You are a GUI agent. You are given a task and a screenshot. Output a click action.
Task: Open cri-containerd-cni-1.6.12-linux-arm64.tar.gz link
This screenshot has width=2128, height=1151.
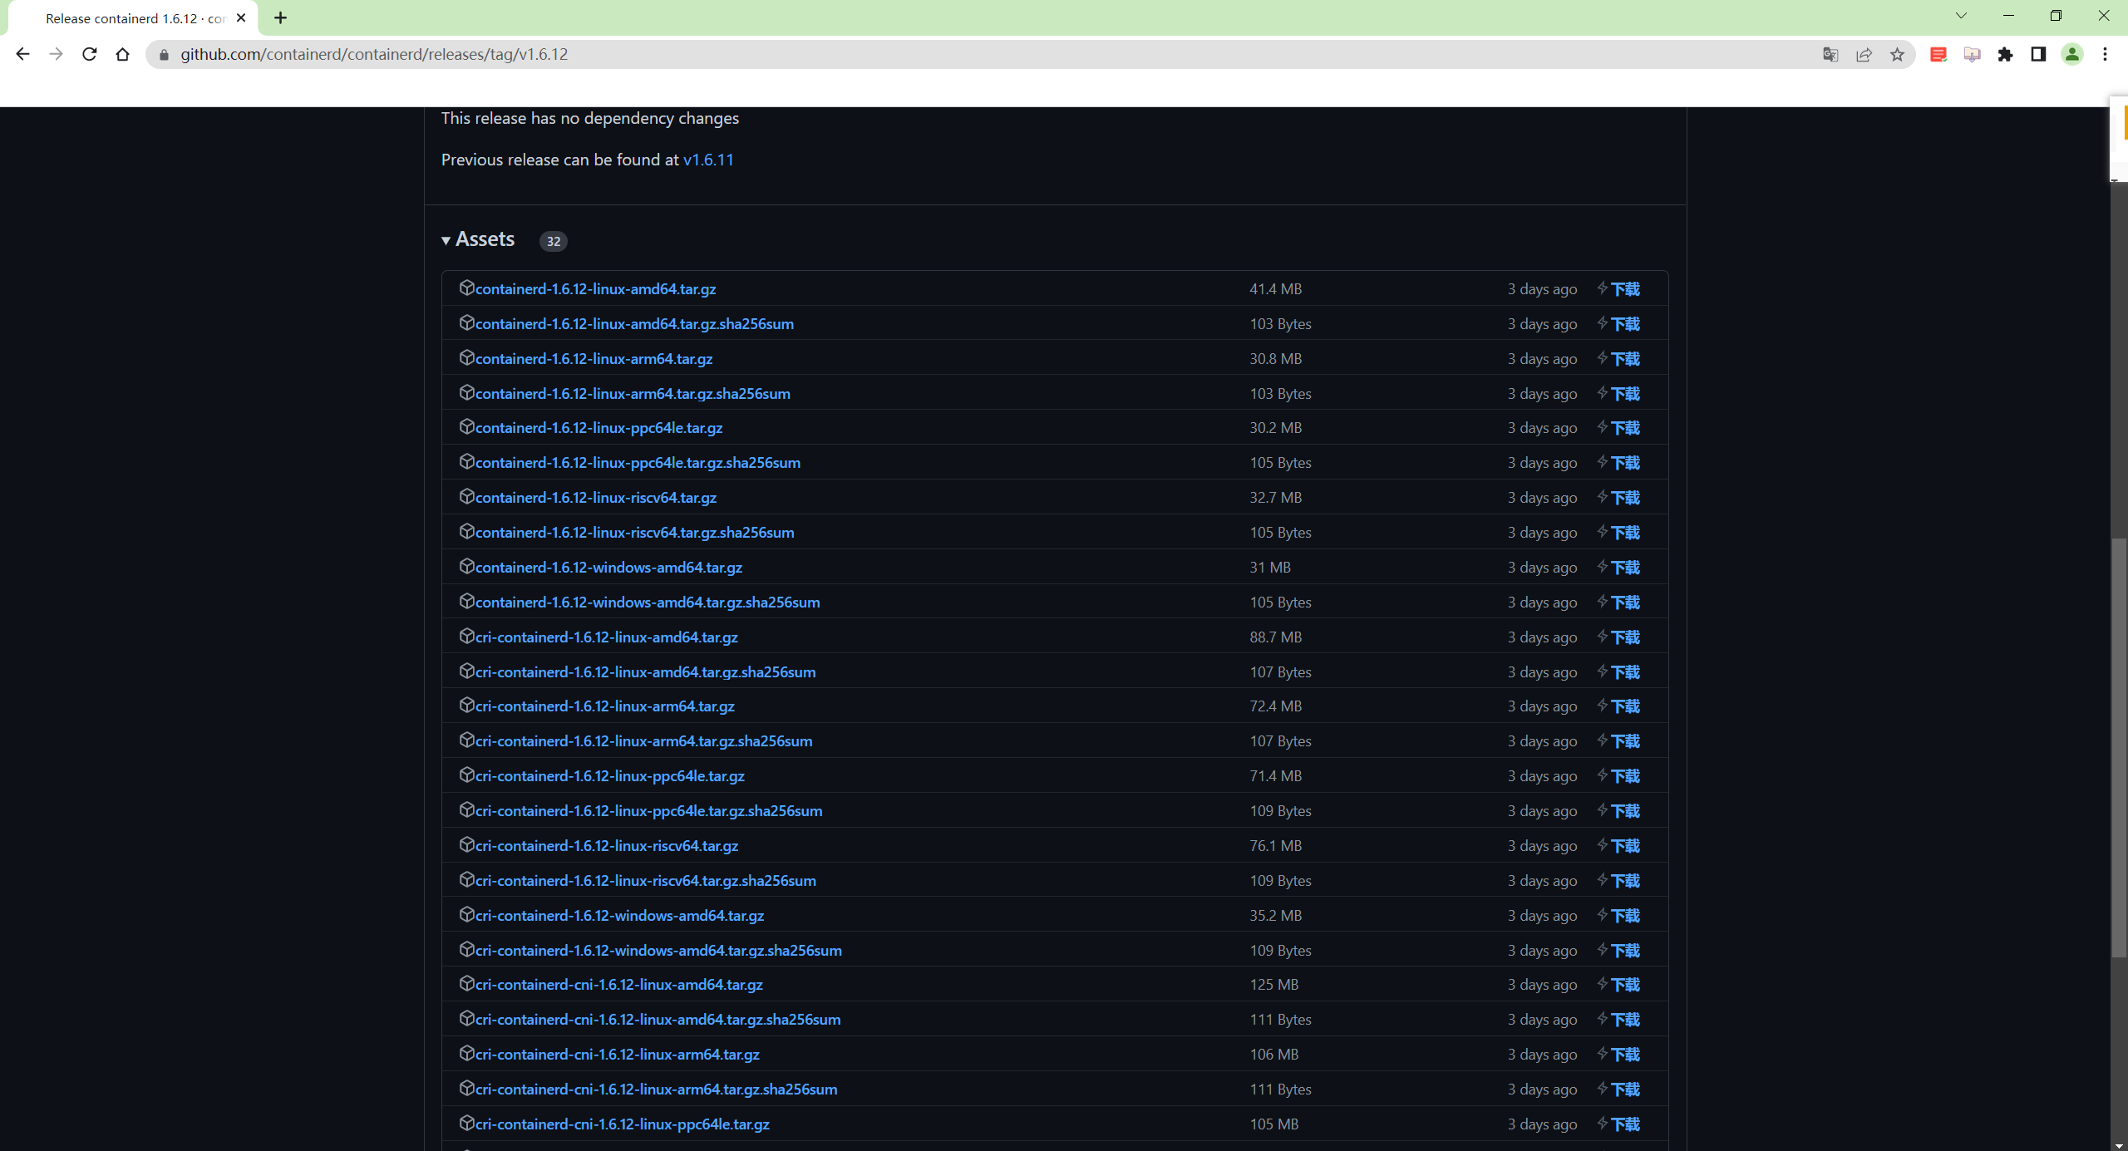coord(618,1055)
